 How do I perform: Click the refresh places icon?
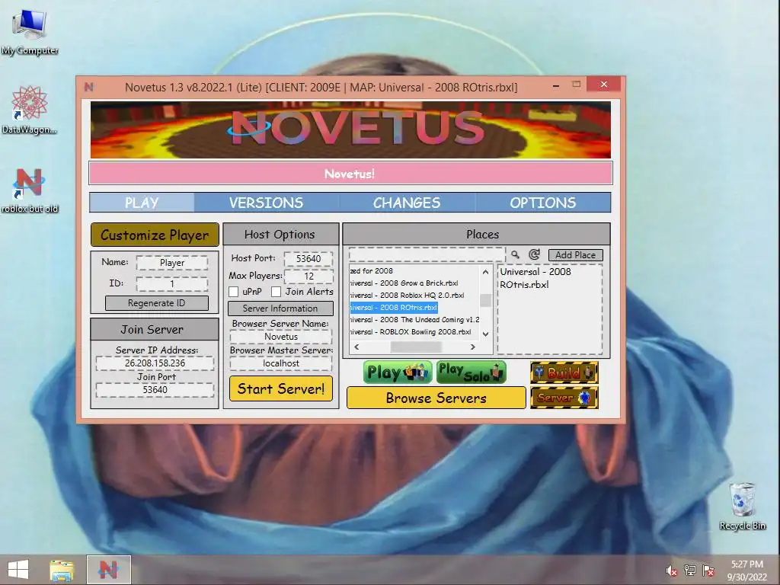pyautogui.click(x=534, y=254)
